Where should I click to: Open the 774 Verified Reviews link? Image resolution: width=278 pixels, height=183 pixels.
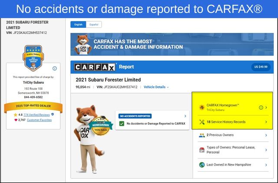point(36,115)
